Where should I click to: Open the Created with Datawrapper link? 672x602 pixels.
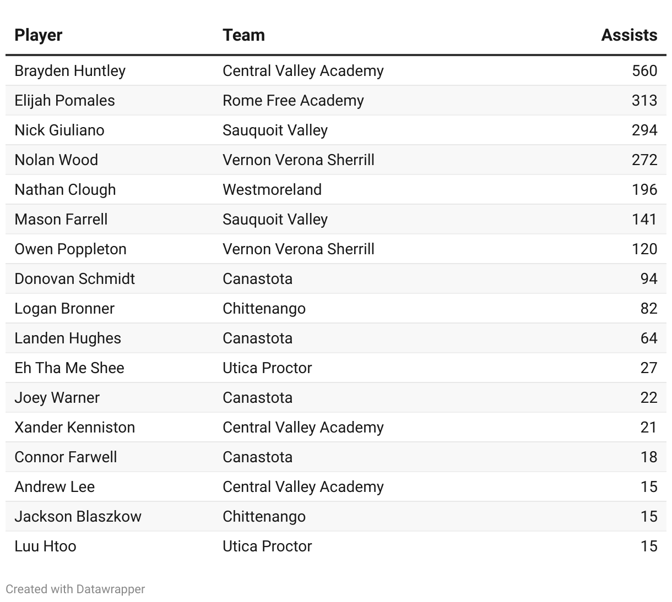click(x=75, y=589)
